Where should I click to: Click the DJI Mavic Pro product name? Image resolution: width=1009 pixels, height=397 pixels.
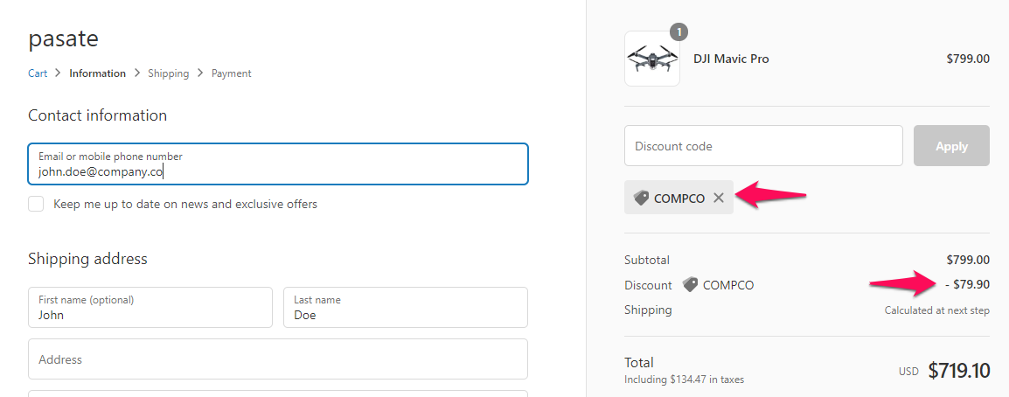pos(731,59)
